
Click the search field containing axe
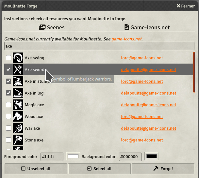(99, 46)
